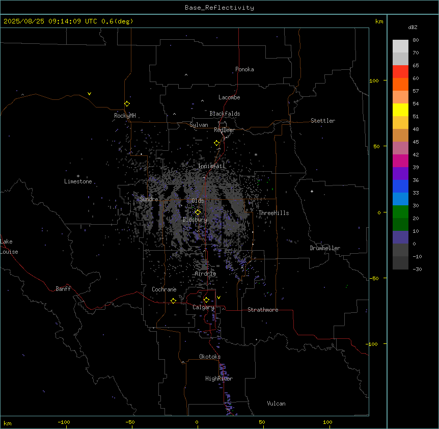
Task: Select the orange 60 dBZ legend swatch
Action: click(x=400, y=84)
